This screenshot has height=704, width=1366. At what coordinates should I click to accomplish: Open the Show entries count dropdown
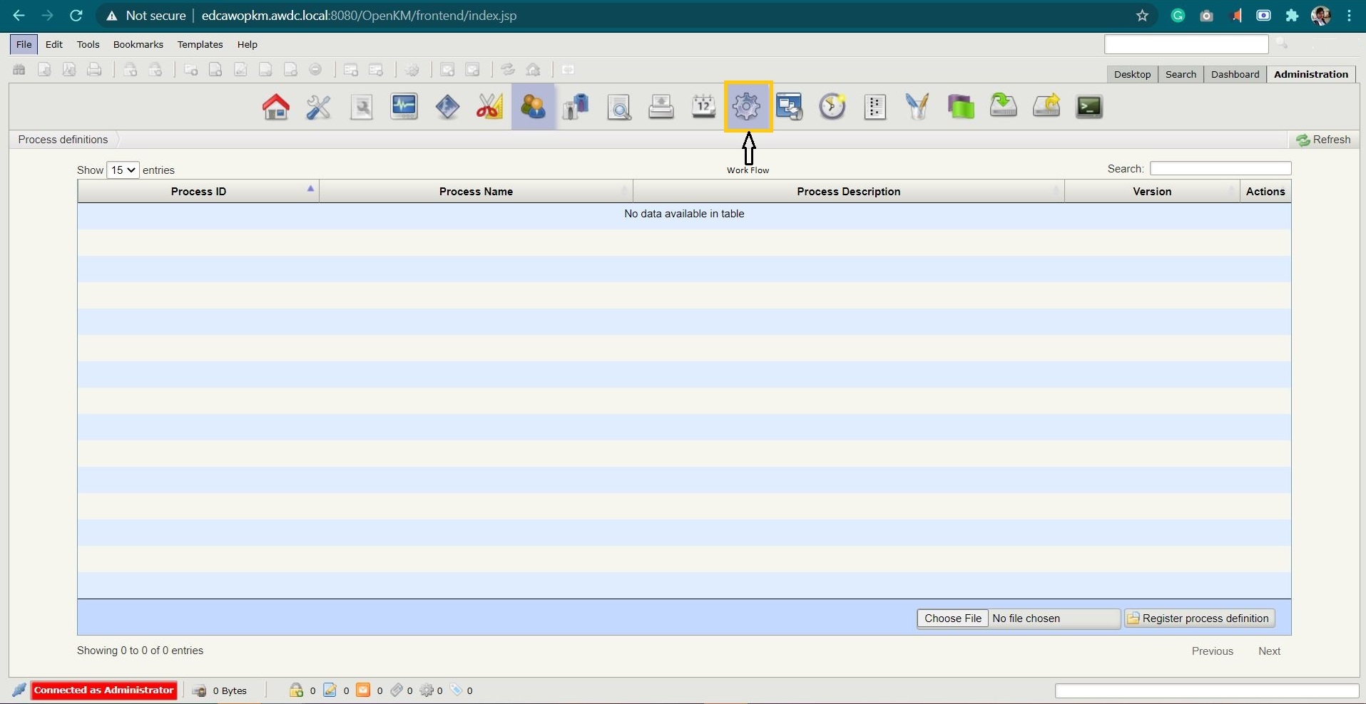pos(123,170)
